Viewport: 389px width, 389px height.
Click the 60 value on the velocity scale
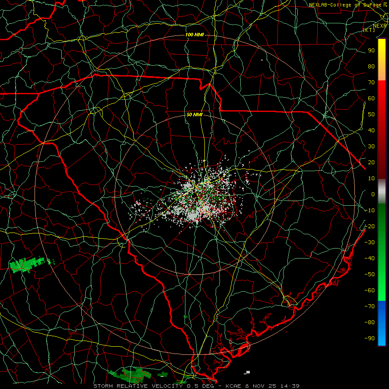pyautogui.click(x=371, y=99)
